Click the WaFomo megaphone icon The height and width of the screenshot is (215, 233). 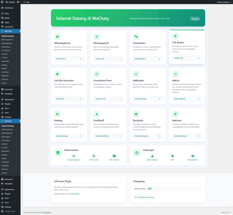point(175,114)
